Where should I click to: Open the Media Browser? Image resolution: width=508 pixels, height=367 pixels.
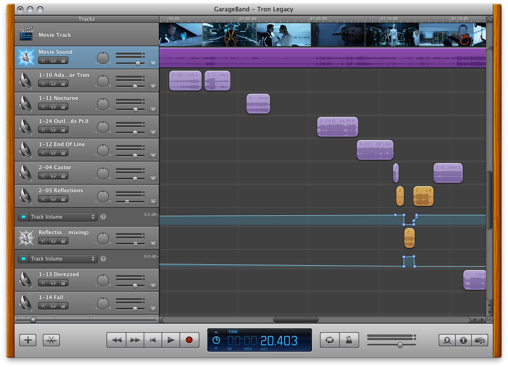click(x=480, y=340)
